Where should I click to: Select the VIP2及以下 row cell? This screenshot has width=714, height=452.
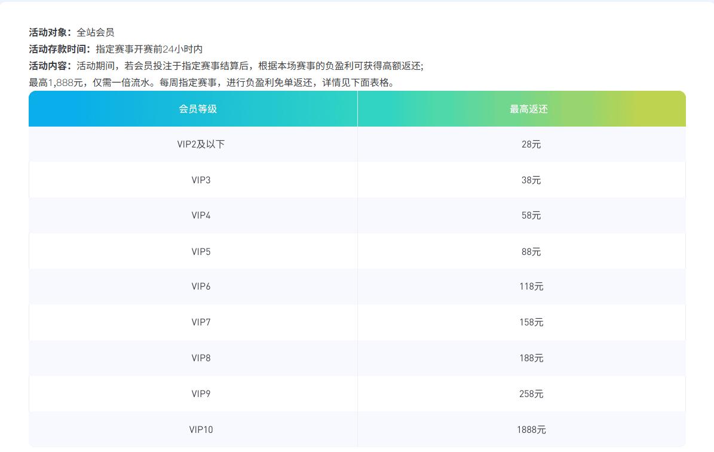201,144
